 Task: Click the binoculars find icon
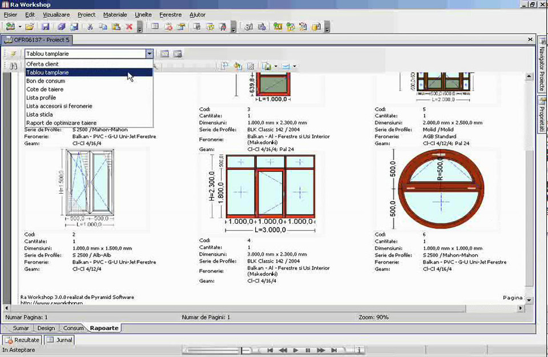(14, 66)
